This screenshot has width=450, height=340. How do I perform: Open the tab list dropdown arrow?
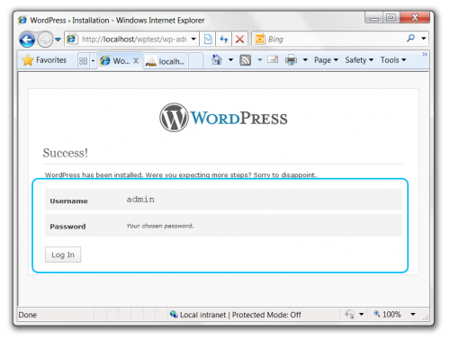click(93, 61)
